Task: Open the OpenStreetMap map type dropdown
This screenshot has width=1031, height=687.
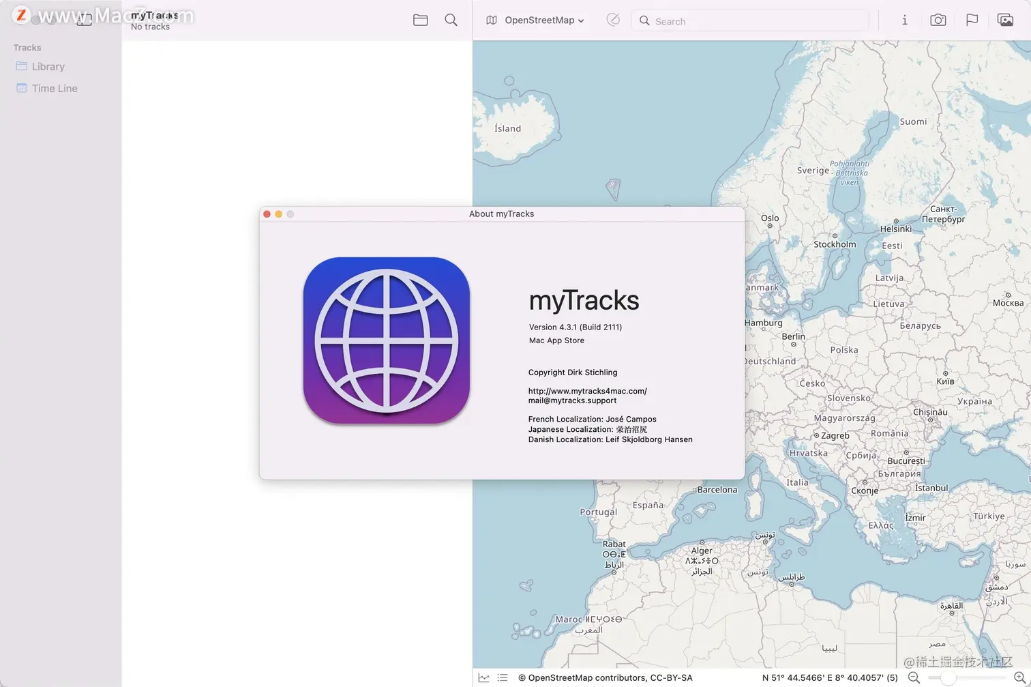Action: point(544,20)
